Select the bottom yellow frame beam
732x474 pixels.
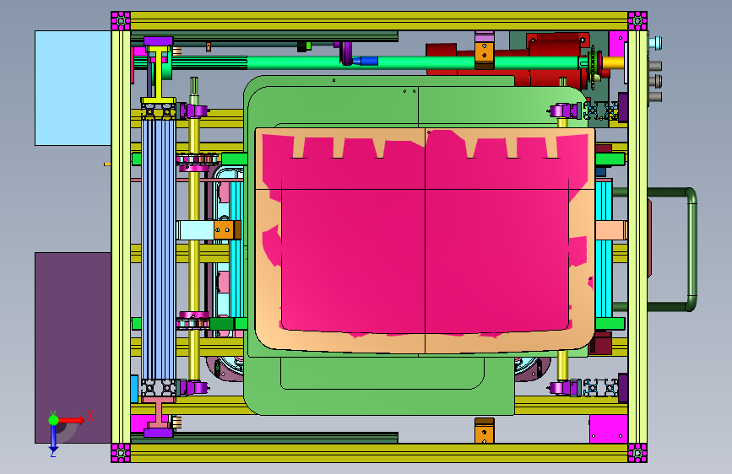coord(379,453)
